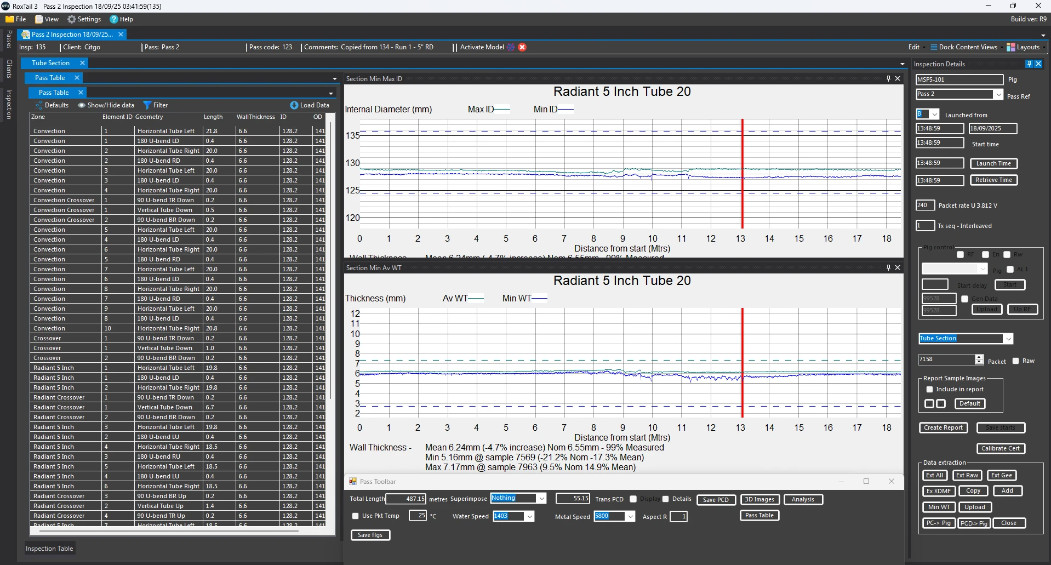Pin the Section Min Max ID panel
This screenshot has width=1051, height=565.
pyautogui.click(x=888, y=78)
